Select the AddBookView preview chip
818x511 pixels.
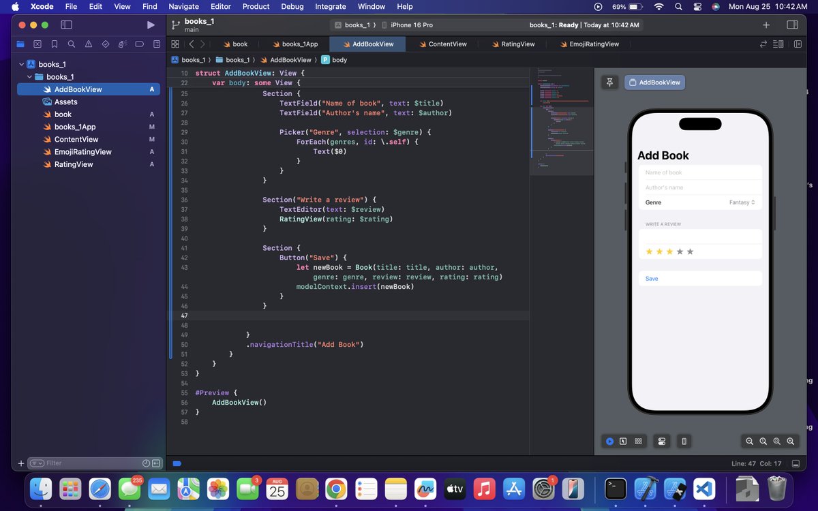[x=654, y=82]
